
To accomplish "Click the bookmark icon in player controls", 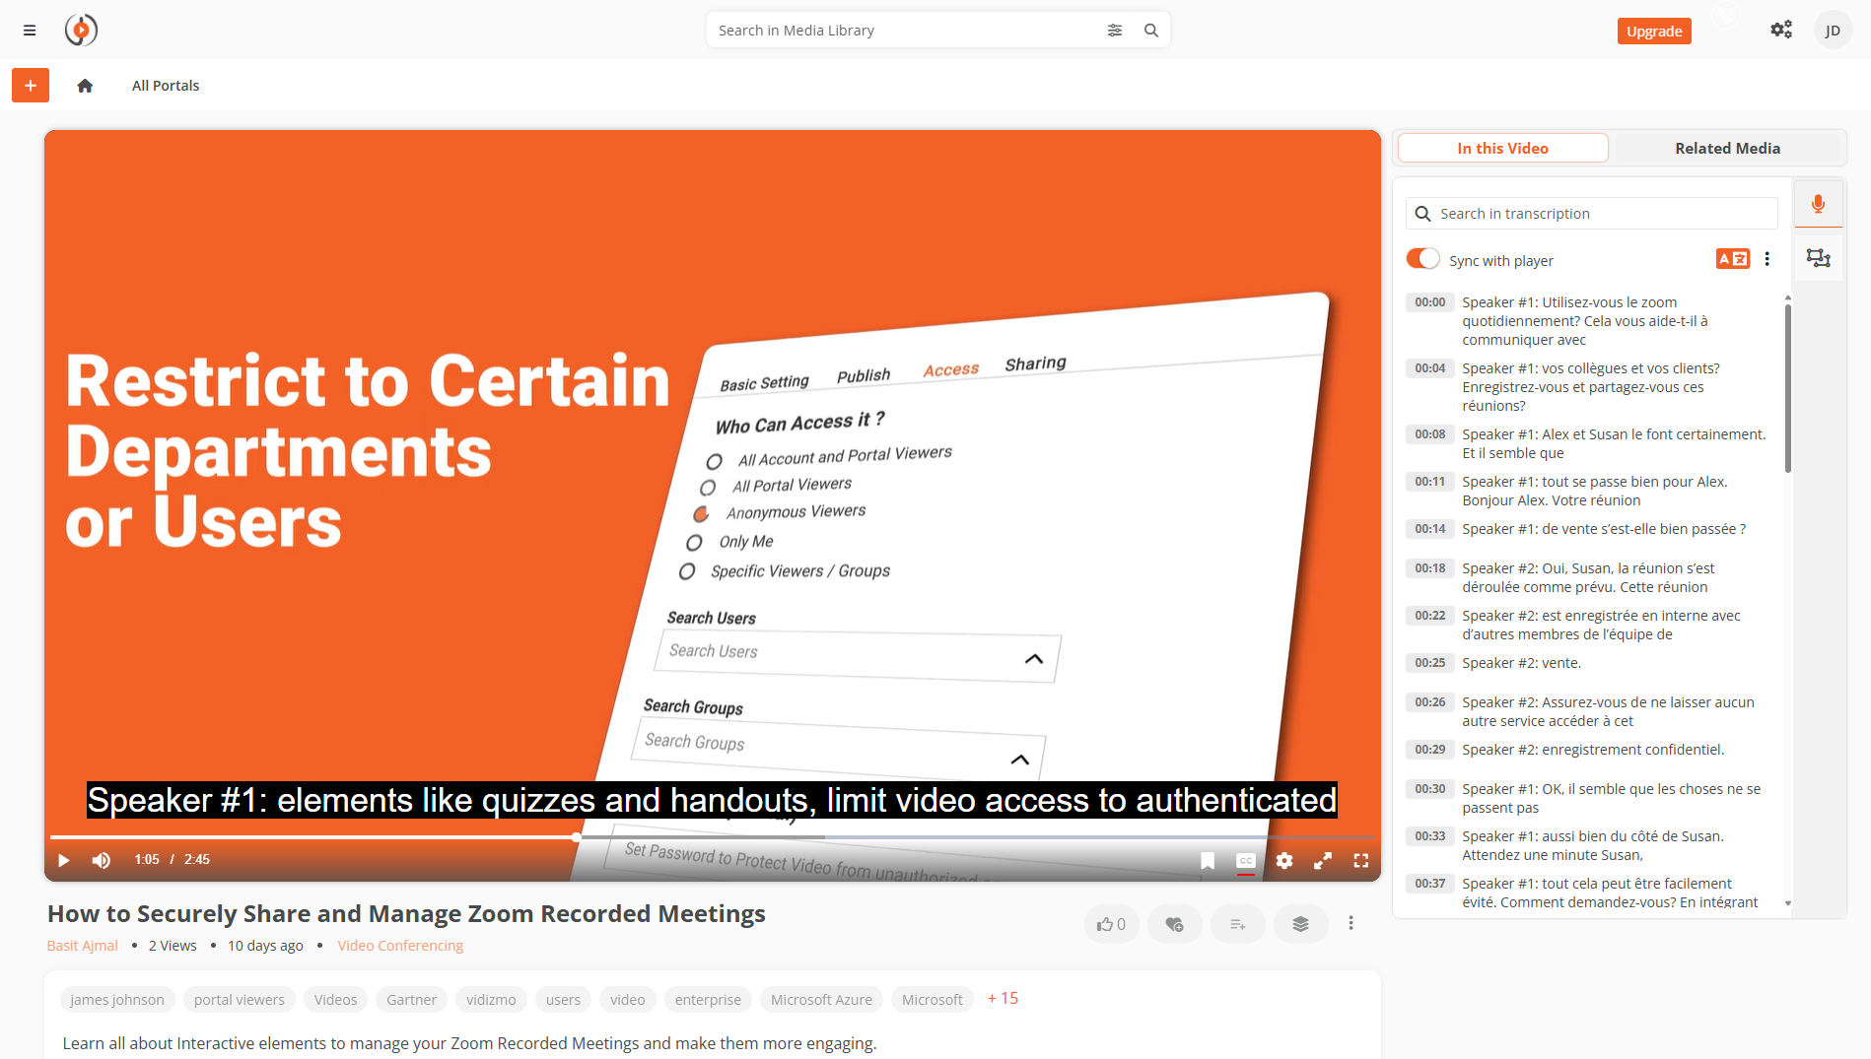I will pos(1207,861).
